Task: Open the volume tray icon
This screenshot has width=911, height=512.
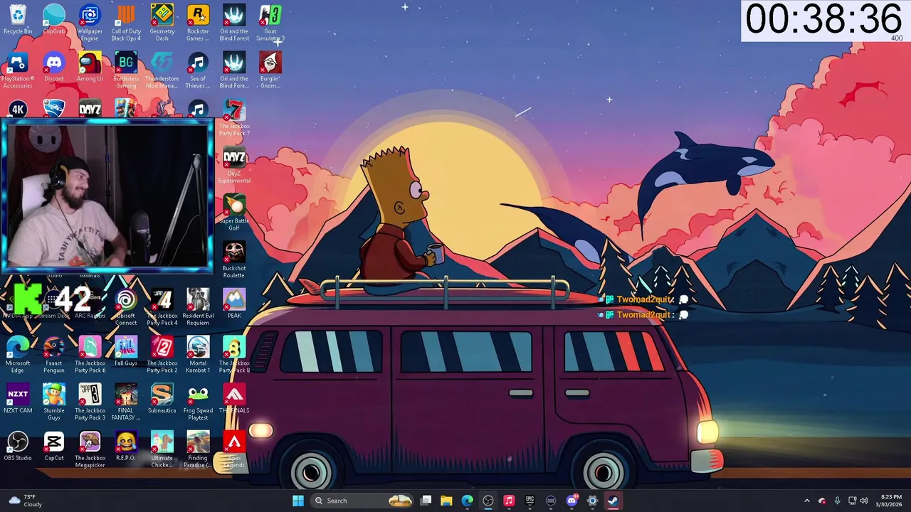Action: (864, 501)
